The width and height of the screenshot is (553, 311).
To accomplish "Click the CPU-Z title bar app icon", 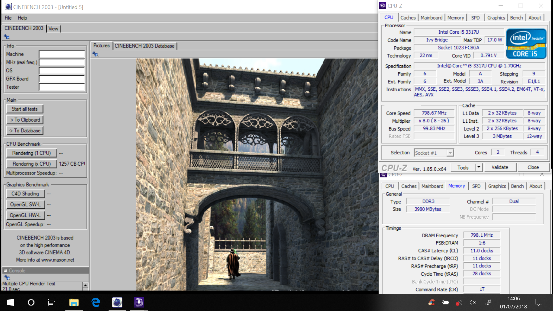I will pos(382,5).
